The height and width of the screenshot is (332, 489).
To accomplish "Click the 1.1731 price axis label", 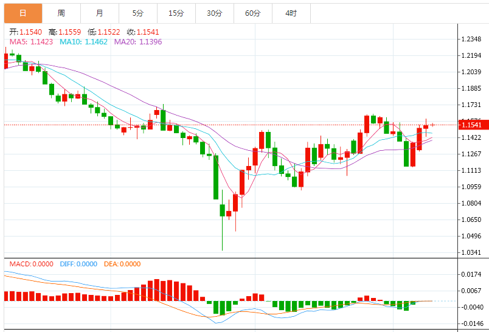I will (x=471, y=105).
